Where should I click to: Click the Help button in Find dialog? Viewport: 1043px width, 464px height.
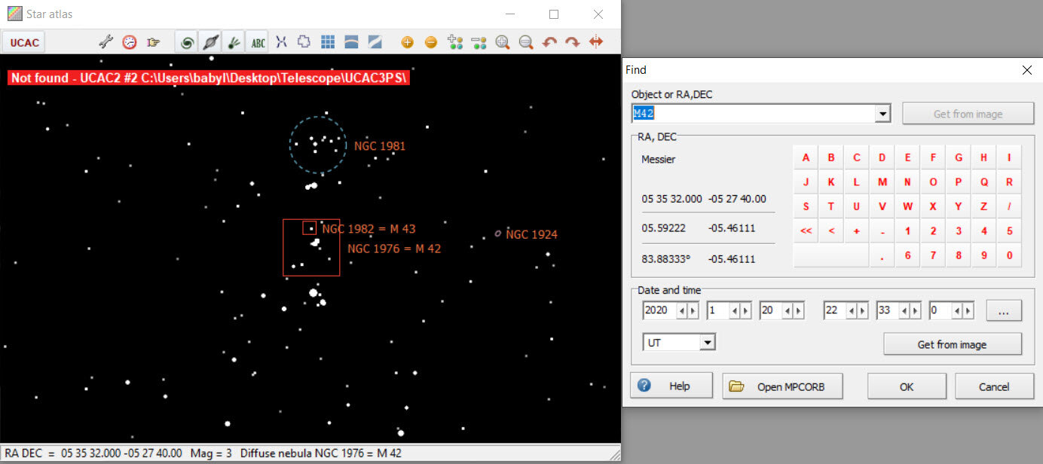tap(671, 386)
